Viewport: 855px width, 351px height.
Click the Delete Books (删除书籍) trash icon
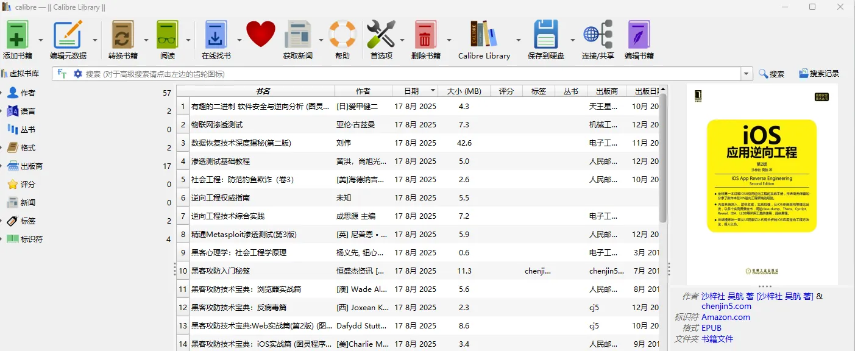click(425, 35)
